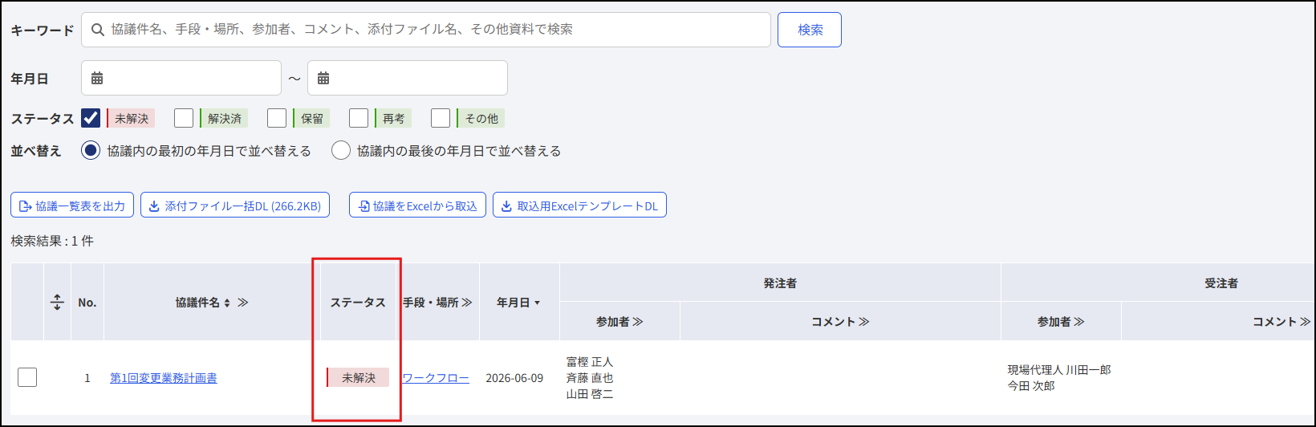1316x427 pixels.
Task: Click the end date input box
Action: (408, 78)
